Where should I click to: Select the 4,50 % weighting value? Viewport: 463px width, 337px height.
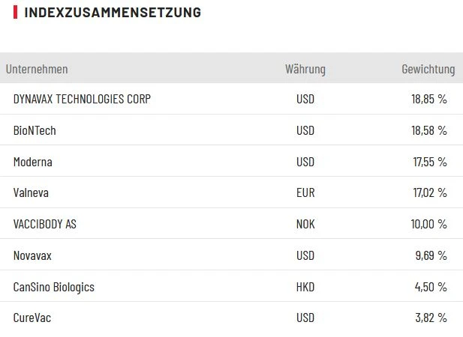(x=431, y=287)
